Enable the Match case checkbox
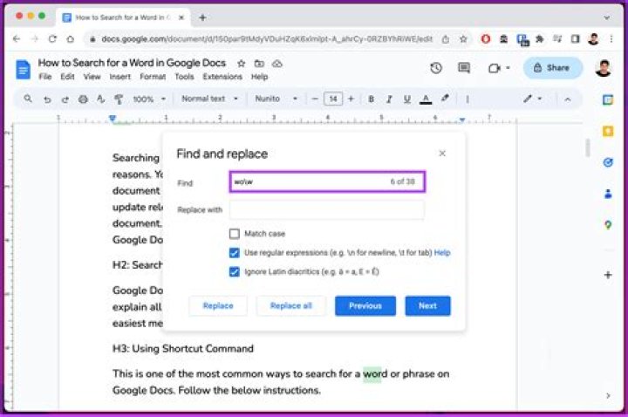The height and width of the screenshot is (417, 628). (x=234, y=234)
